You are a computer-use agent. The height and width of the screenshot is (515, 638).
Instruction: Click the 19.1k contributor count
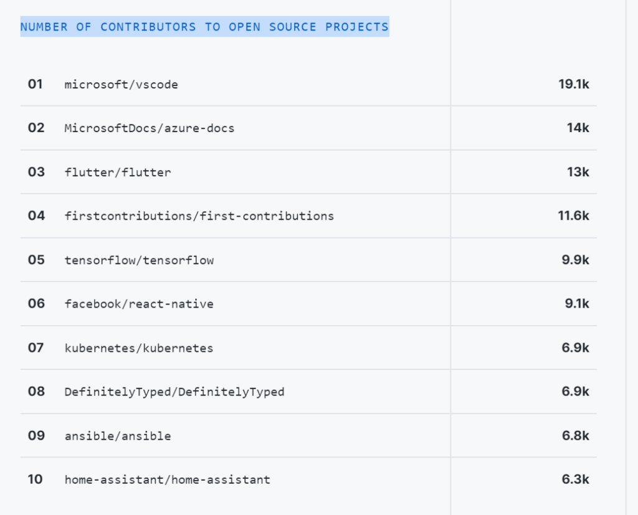(x=574, y=84)
